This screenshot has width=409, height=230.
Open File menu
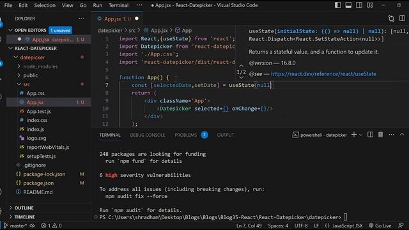(8, 5)
